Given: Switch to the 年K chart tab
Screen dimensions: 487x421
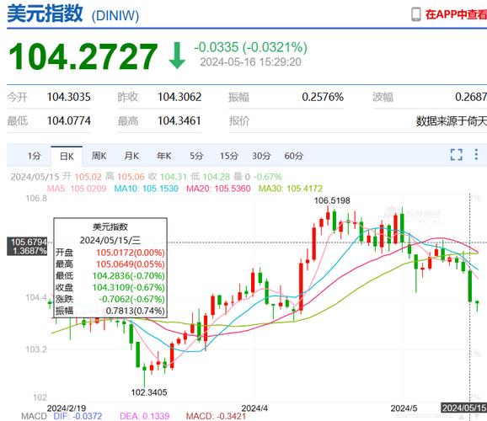Looking at the screenshot, I should coord(164,156).
